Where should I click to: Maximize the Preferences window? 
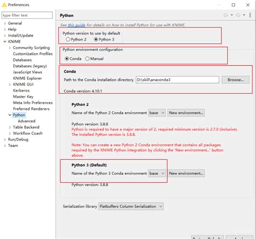click(233, 5)
